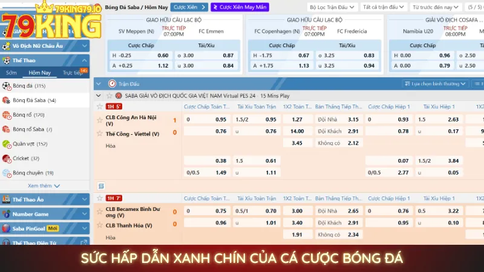Click the Thể Thao Ảo section icon

click(6, 199)
